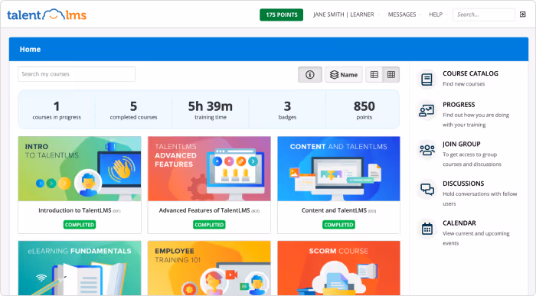The height and width of the screenshot is (296, 536).
Task: Click the Content and TalentLMS title
Action: tap(334, 210)
